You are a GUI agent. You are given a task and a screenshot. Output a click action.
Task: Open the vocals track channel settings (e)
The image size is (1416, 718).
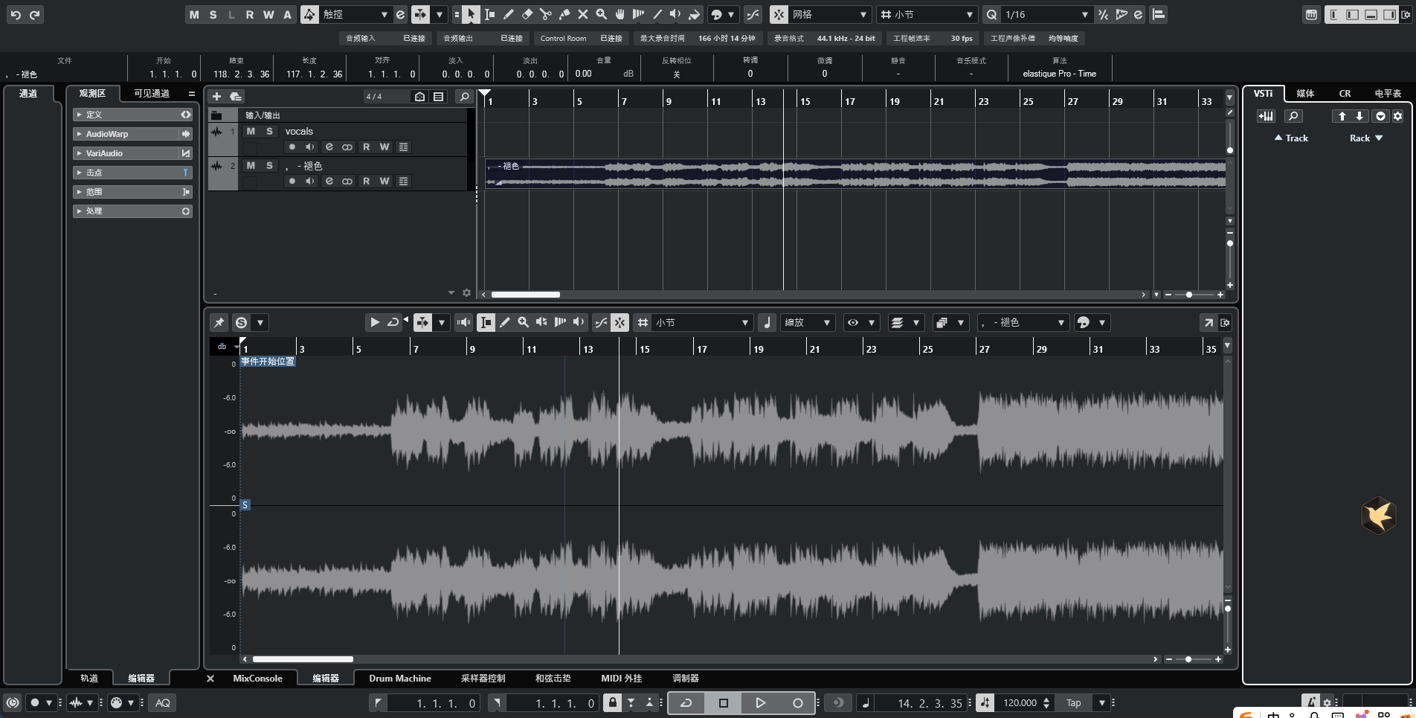coord(329,147)
